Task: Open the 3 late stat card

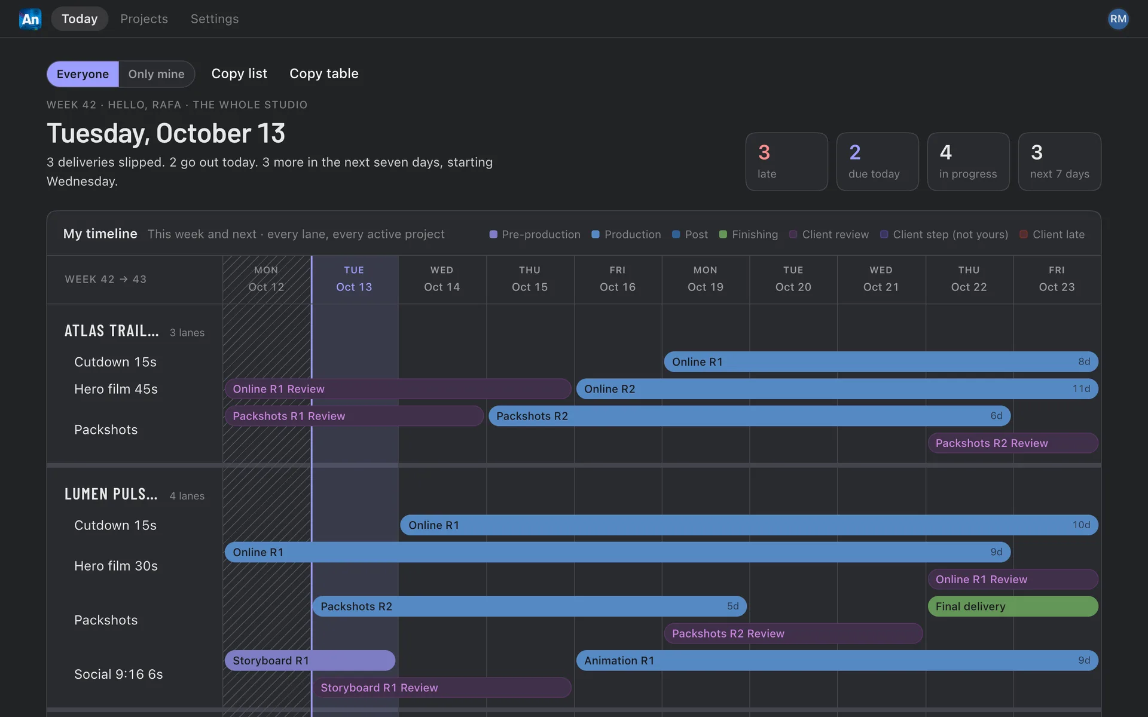Action: coord(787,162)
